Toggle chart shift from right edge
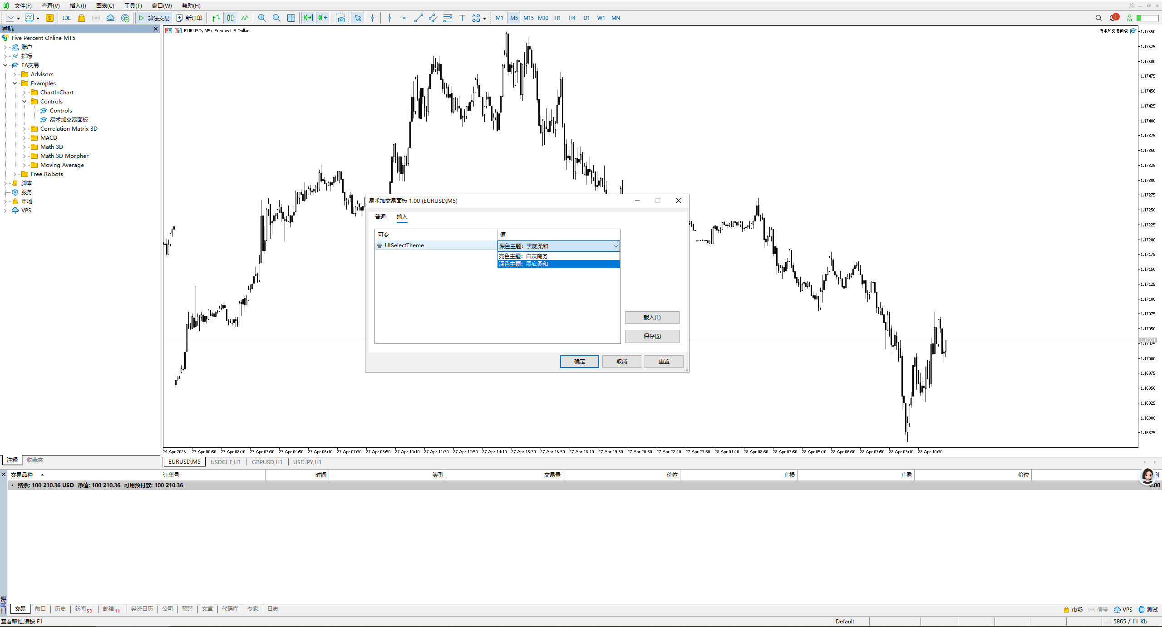The width and height of the screenshot is (1162, 627). pyautogui.click(x=323, y=18)
